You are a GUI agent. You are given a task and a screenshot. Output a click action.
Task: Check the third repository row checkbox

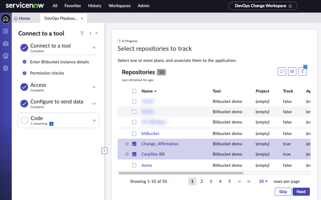point(134,122)
